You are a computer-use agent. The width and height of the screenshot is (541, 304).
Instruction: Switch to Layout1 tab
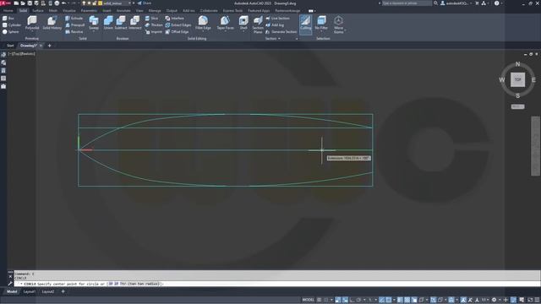tap(30, 291)
